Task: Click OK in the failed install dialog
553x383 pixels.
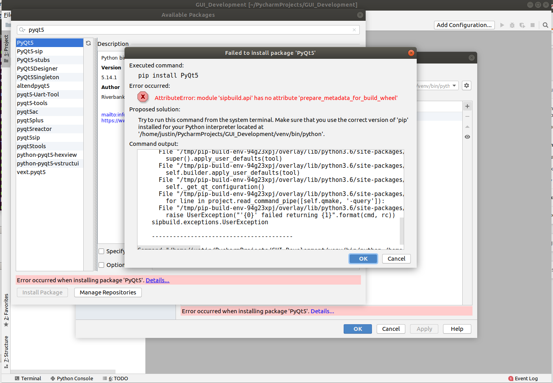Action: coord(363,259)
